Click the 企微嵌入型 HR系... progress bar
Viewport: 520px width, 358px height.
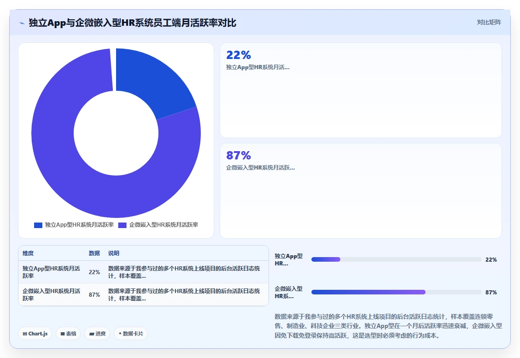click(396, 292)
